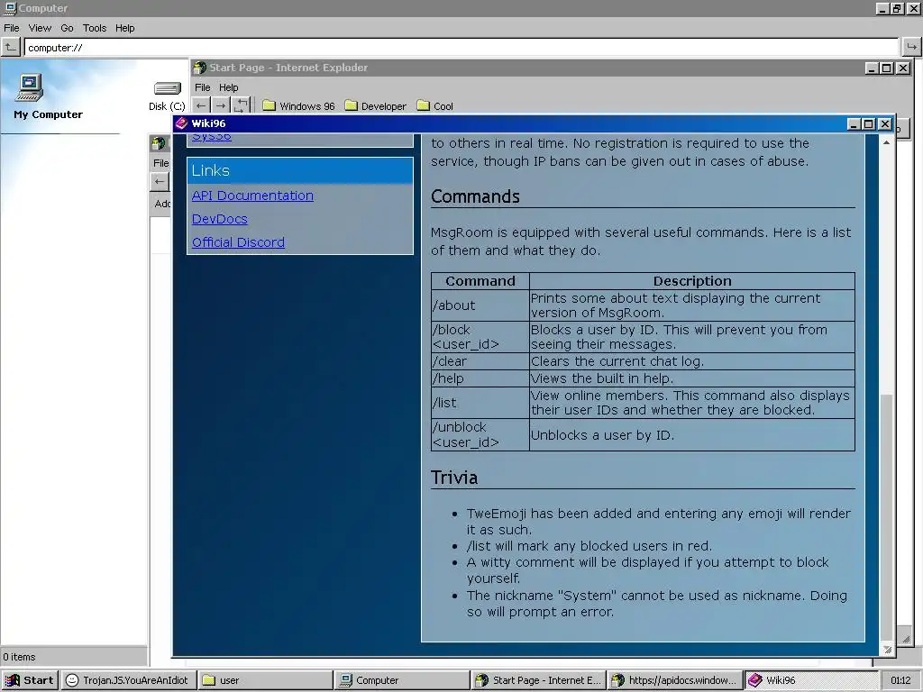Switch to Start Page - Internet E... taskbar item
Image resolution: width=923 pixels, height=692 pixels.
pyautogui.click(x=538, y=680)
